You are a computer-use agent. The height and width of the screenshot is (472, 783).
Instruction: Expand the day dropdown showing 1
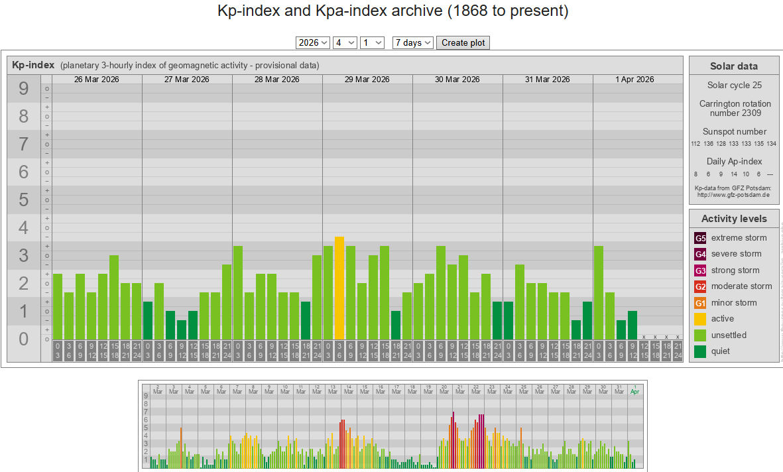pos(372,42)
